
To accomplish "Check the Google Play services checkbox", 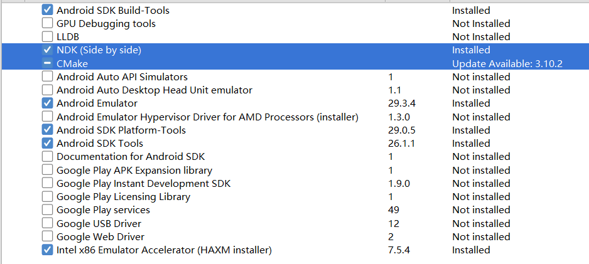I will coord(47,210).
